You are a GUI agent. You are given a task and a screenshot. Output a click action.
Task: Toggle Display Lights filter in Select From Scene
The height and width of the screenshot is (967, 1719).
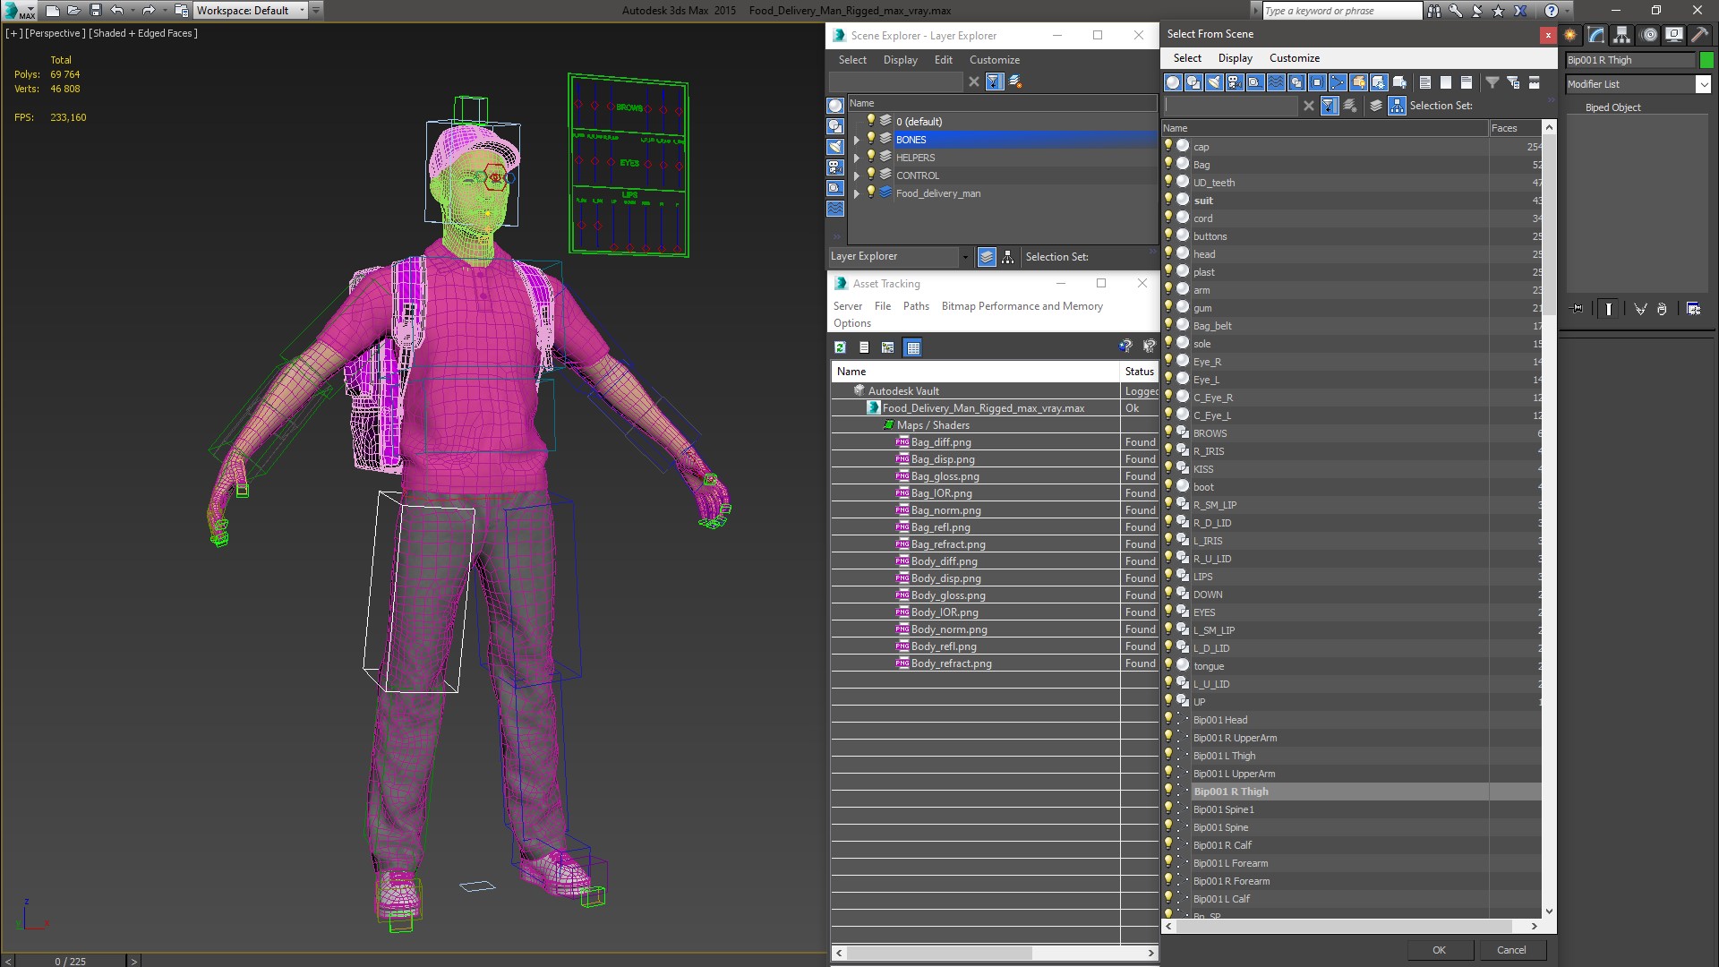click(x=1214, y=82)
